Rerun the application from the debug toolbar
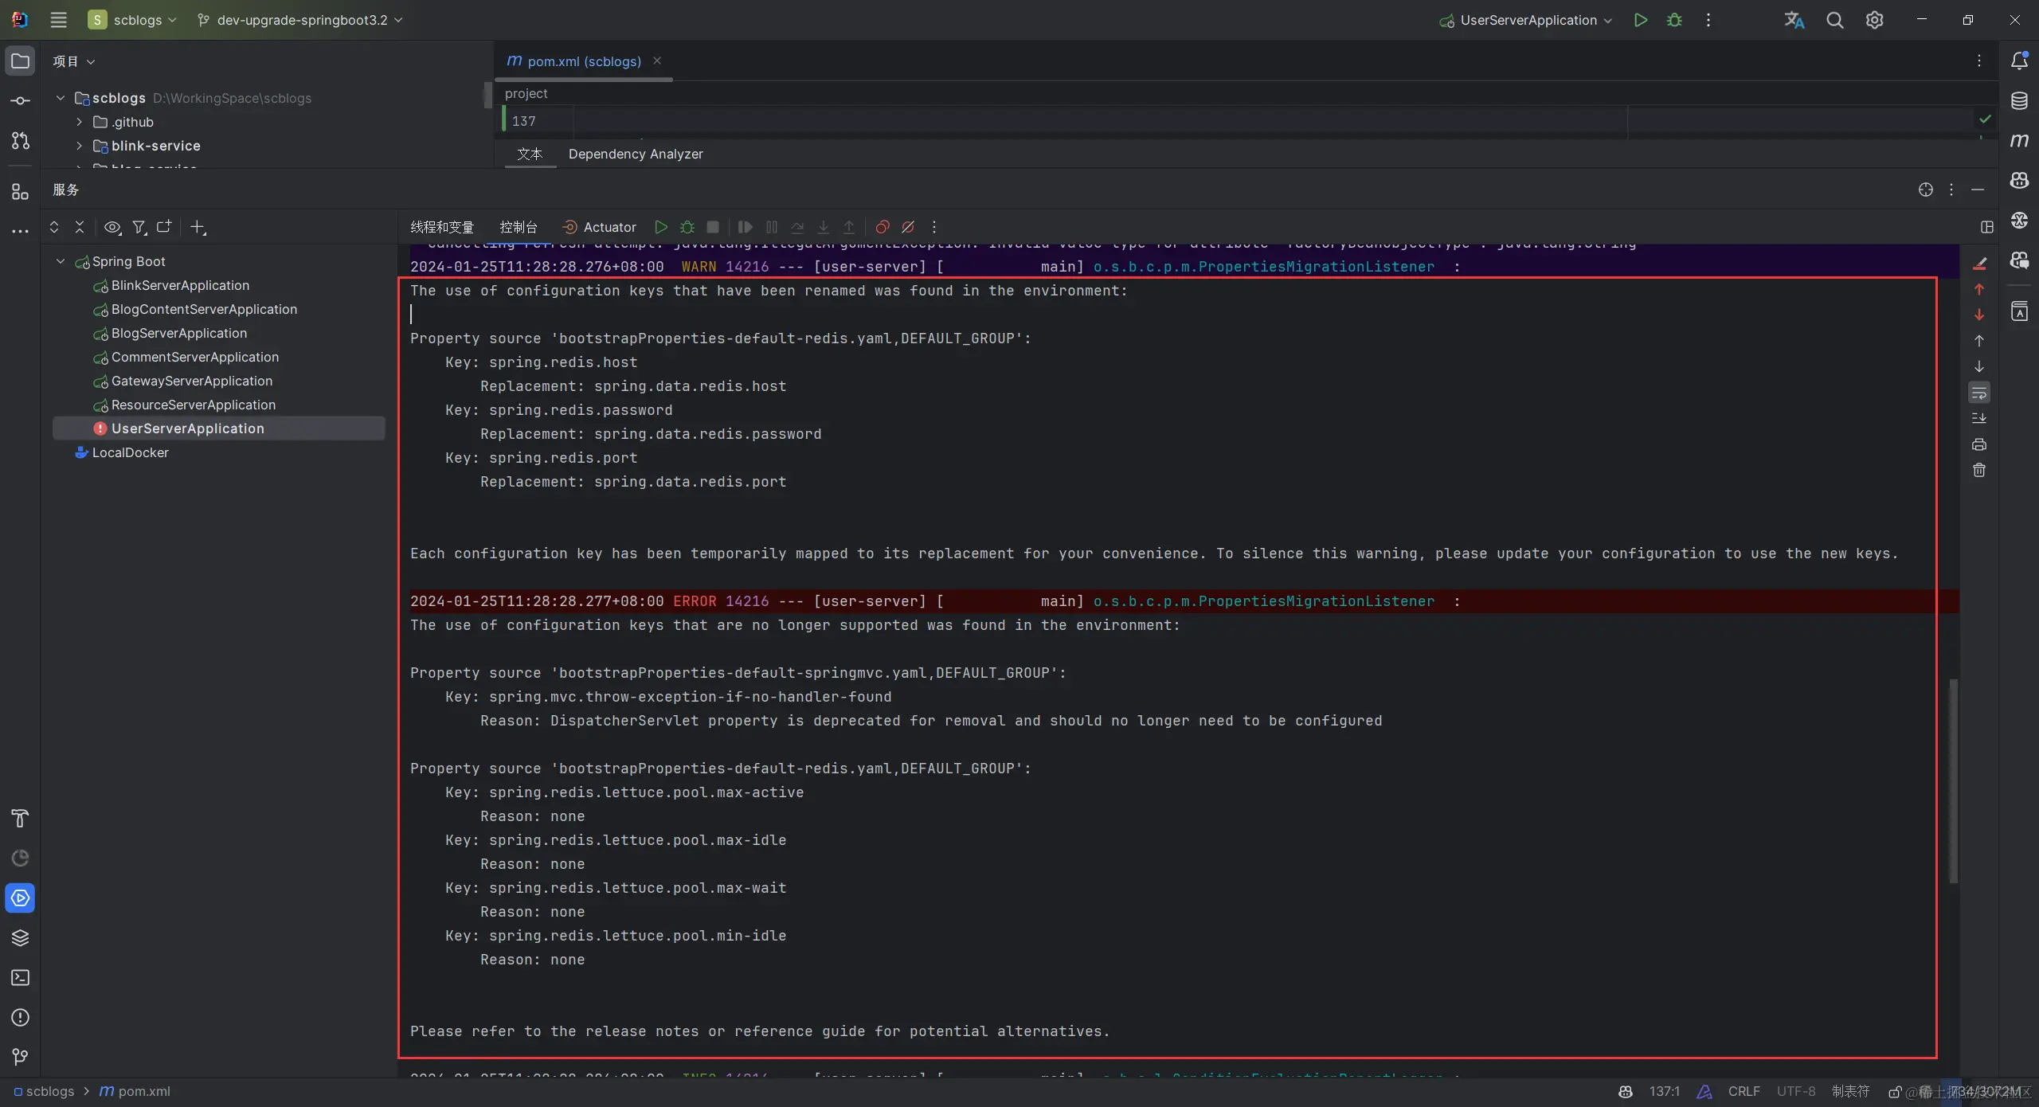Image resolution: width=2039 pixels, height=1107 pixels. click(661, 227)
